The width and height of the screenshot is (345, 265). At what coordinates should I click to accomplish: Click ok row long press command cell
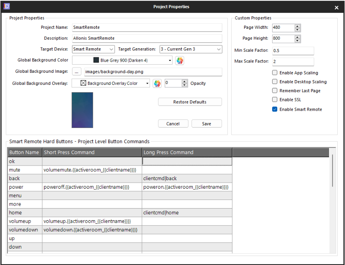[x=187, y=162]
